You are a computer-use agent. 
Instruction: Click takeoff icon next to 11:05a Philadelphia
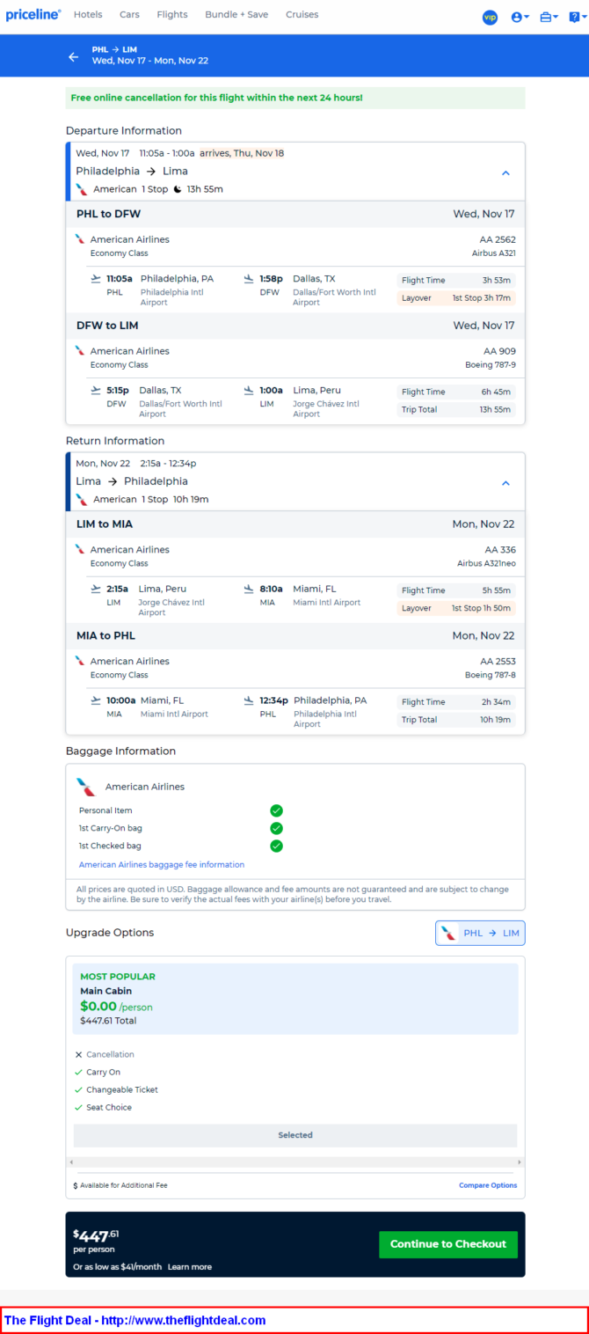pos(96,279)
